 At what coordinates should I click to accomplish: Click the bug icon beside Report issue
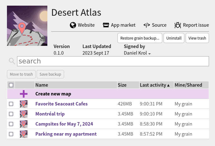(x=178, y=25)
